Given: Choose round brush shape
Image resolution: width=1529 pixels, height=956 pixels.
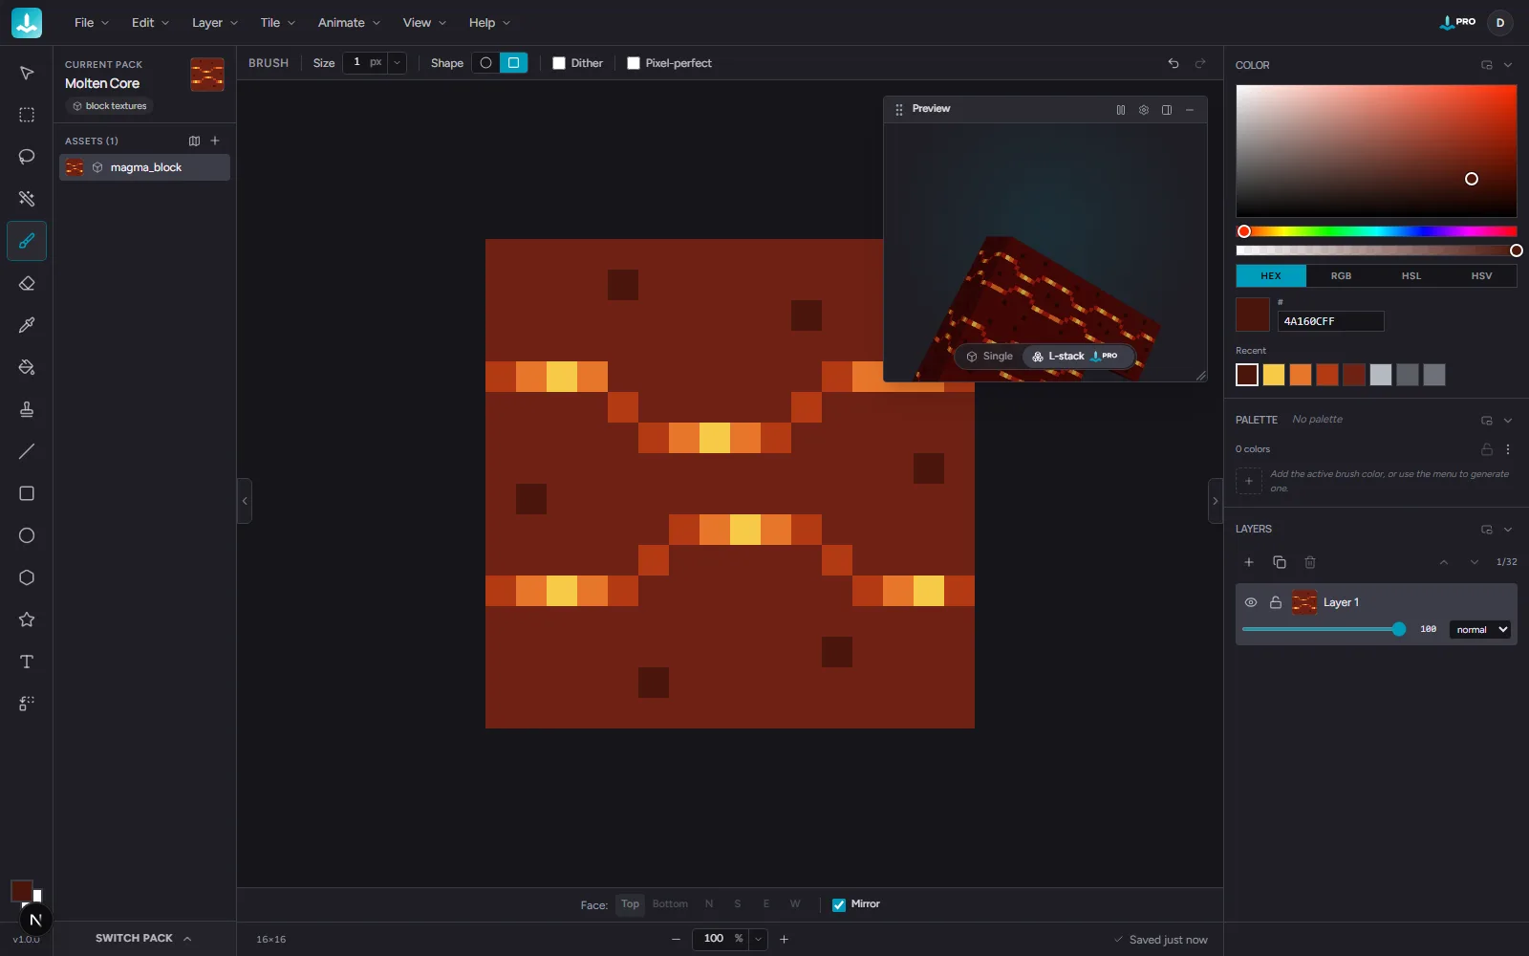Looking at the screenshot, I should 486,63.
